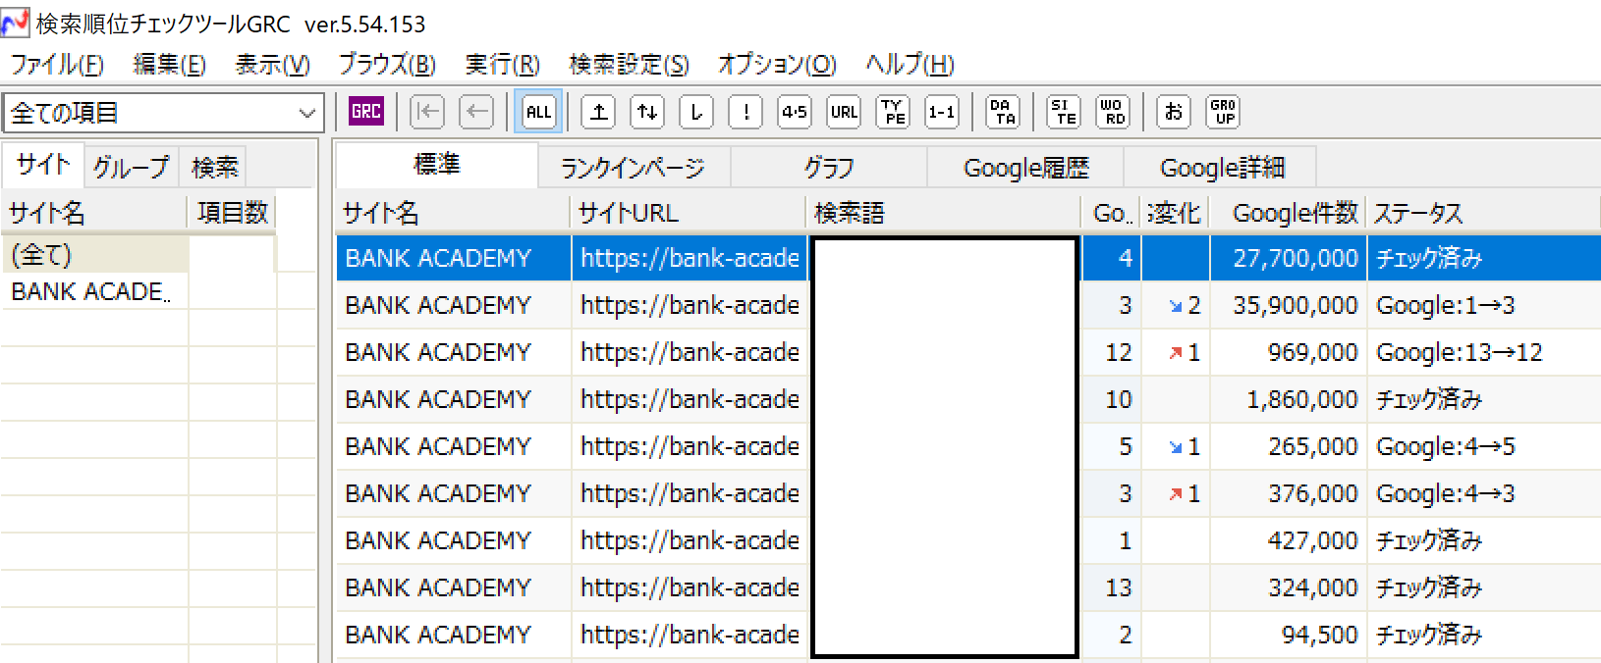Click the 35,900,000 Google count cell
Image resolution: width=1601 pixels, height=663 pixels.
point(1289,305)
